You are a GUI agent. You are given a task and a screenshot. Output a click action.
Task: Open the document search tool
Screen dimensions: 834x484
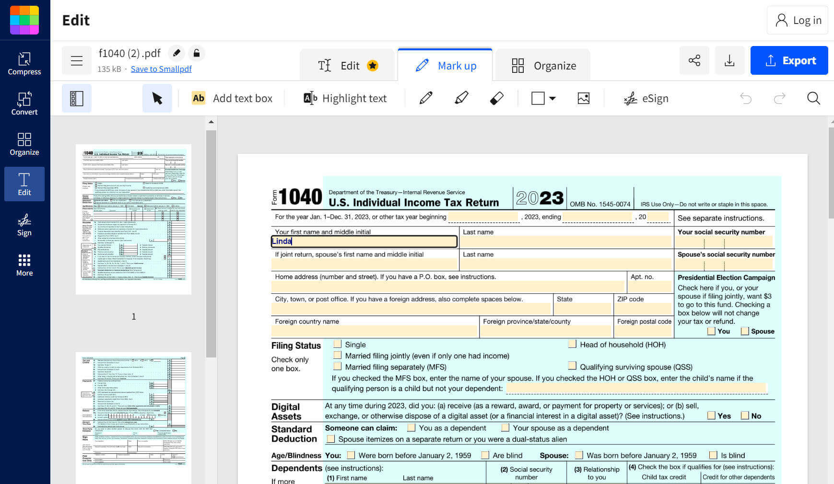click(814, 98)
